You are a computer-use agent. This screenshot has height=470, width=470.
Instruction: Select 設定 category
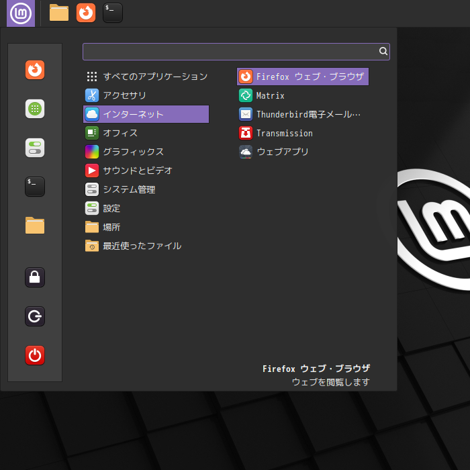point(146,208)
